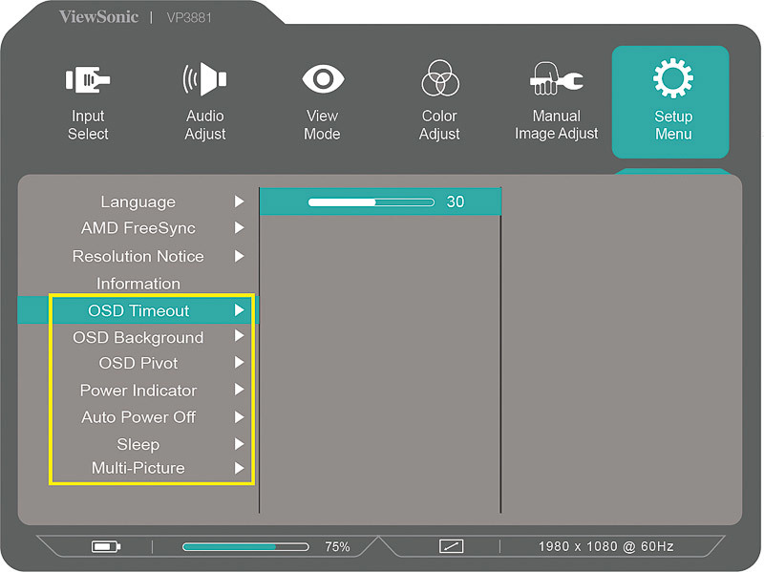Select the Manual Image Adjust tools icon
Viewport: 764px width, 572px height.
(x=556, y=78)
